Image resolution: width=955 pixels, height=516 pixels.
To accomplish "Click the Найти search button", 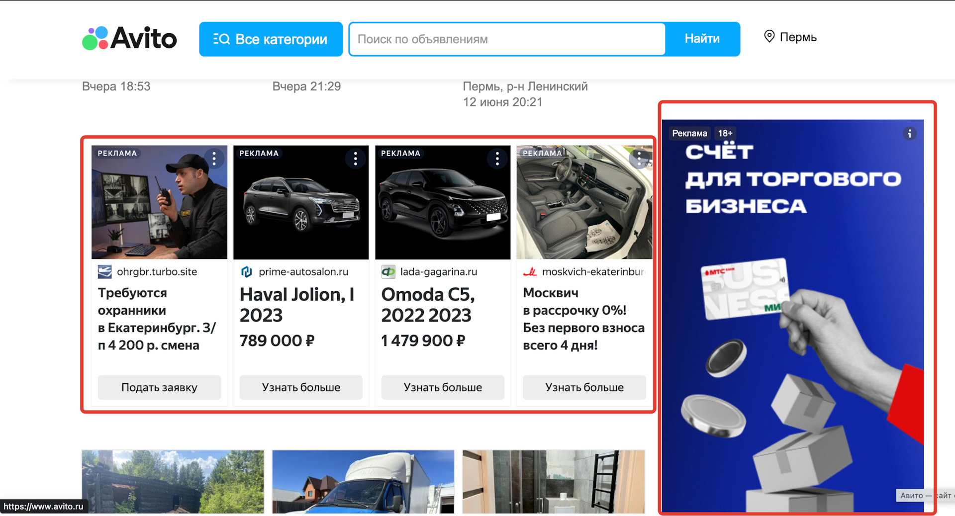I will click(702, 39).
